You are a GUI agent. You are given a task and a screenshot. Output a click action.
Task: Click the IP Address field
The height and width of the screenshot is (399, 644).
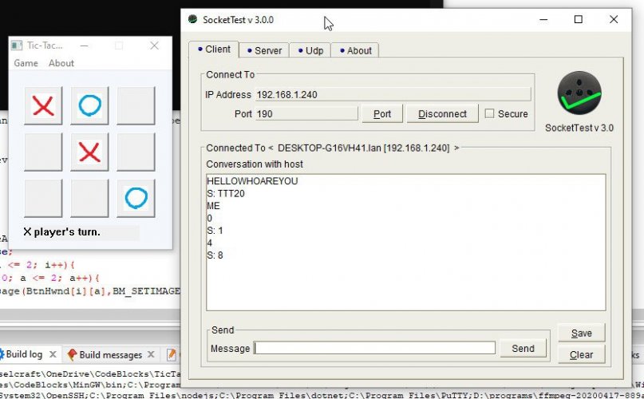[392, 94]
